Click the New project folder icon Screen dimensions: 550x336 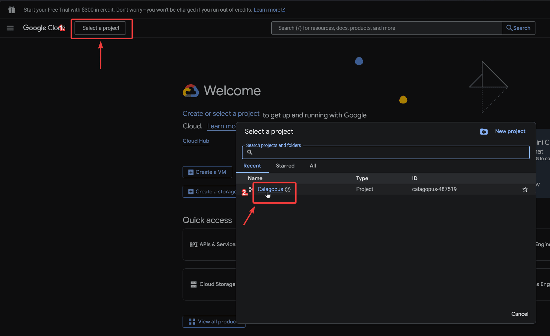484,132
